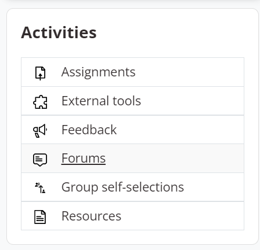Click the highlighted Forums row background
The height and width of the screenshot is (250, 260).
[x=174, y=159]
